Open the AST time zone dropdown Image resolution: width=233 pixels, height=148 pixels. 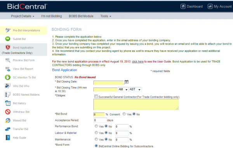(x=135, y=89)
